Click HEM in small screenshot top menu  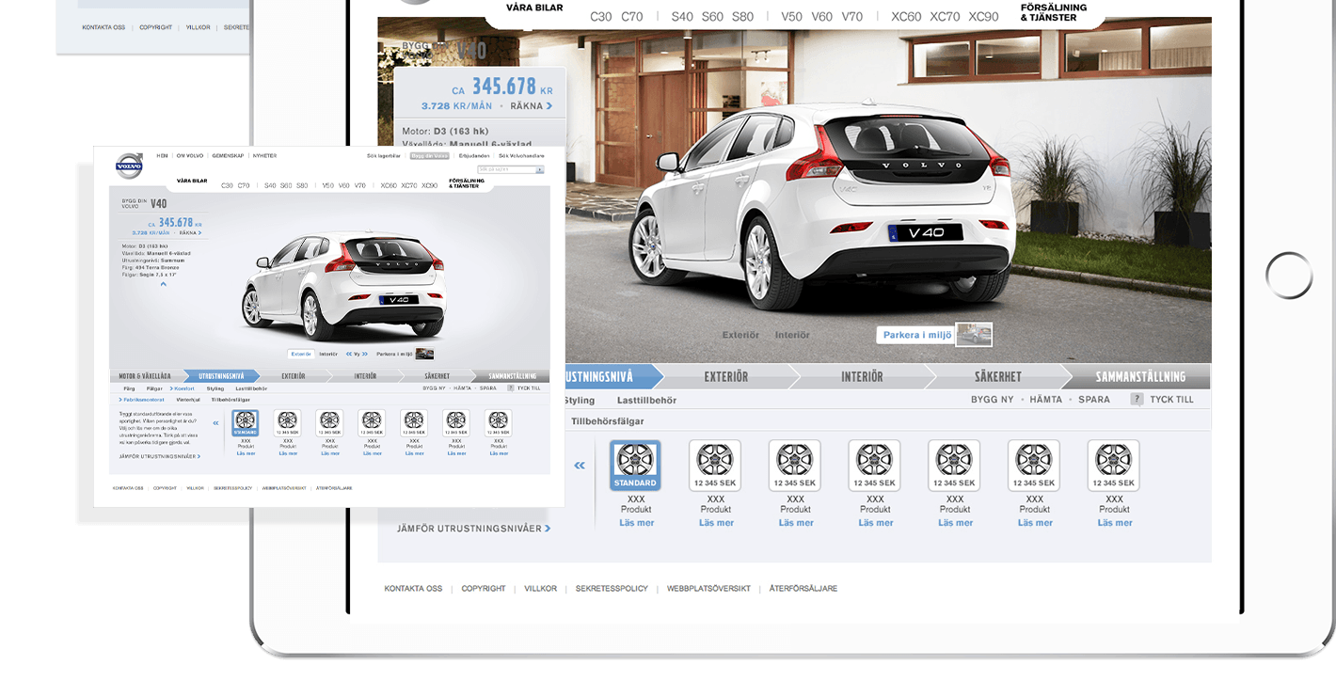(162, 156)
